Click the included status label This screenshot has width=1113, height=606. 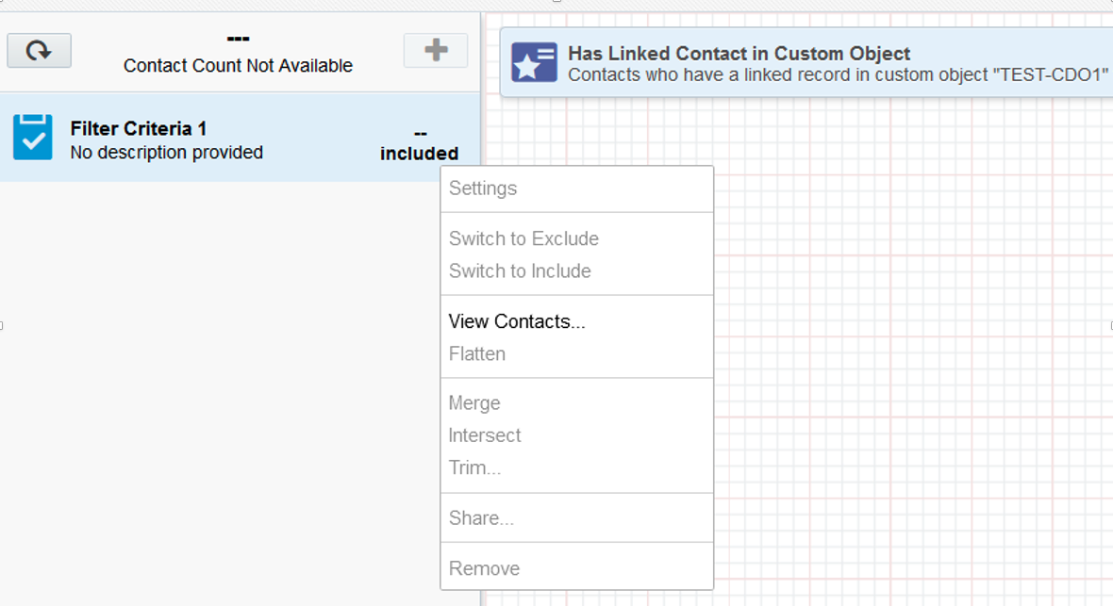pyautogui.click(x=419, y=153)
